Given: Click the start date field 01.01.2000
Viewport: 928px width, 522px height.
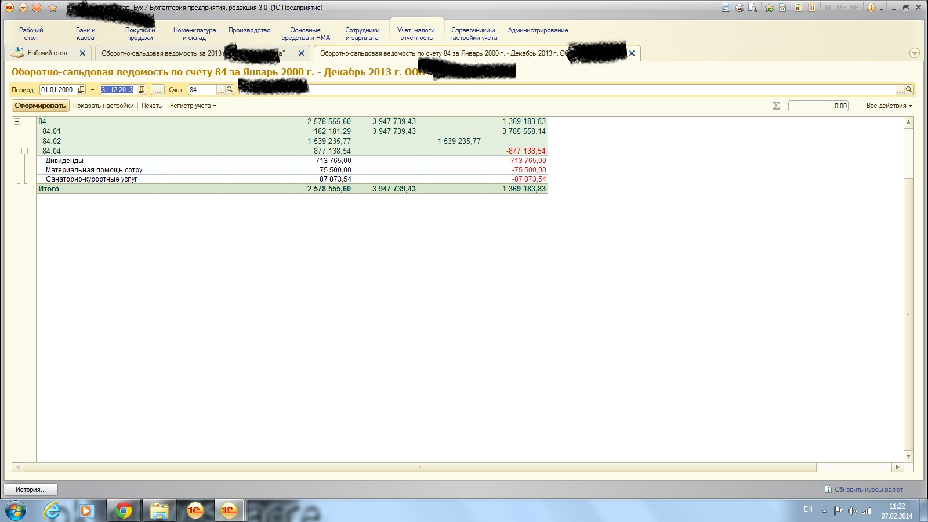Looking at the screenshot, I should coord(58,90).
